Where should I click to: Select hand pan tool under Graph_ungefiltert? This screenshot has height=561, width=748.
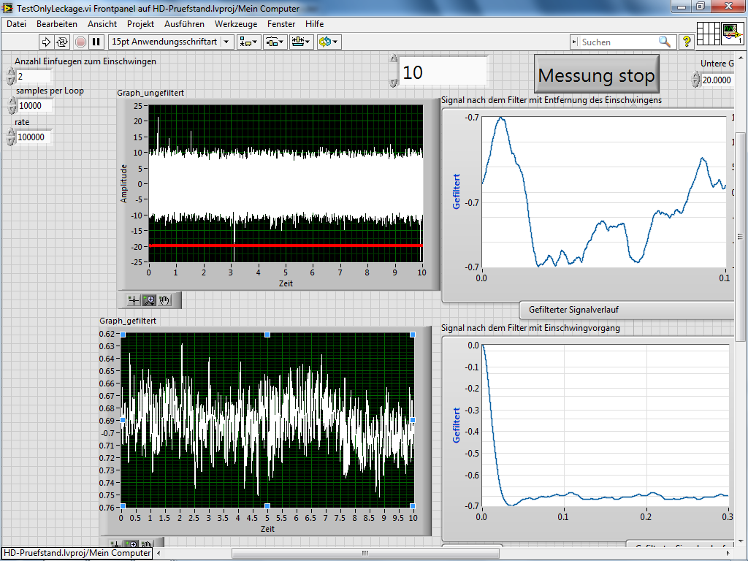pyautogui.click(x=164, y=300)
